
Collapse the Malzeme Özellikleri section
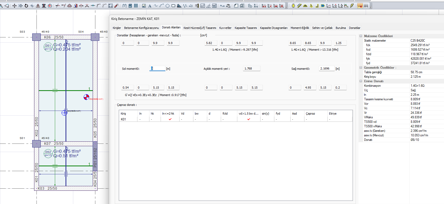click(361, 36)
